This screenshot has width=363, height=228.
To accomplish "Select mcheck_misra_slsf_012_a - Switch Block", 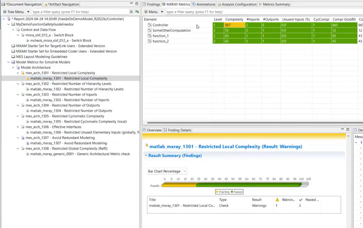I will pos(61,40).
